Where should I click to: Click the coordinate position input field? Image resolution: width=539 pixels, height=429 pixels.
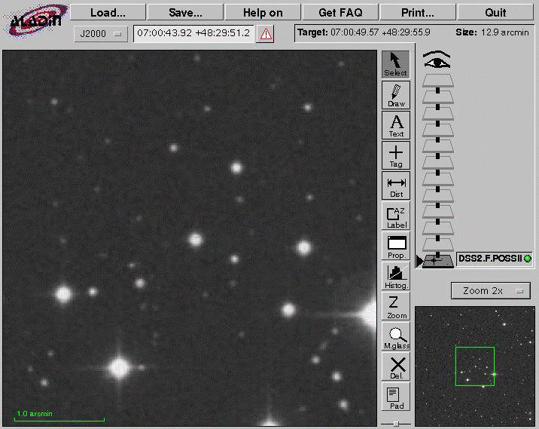click(194, 33)
